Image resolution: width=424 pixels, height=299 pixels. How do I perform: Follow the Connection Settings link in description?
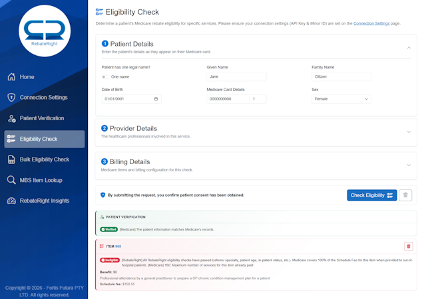coord(371,23)
